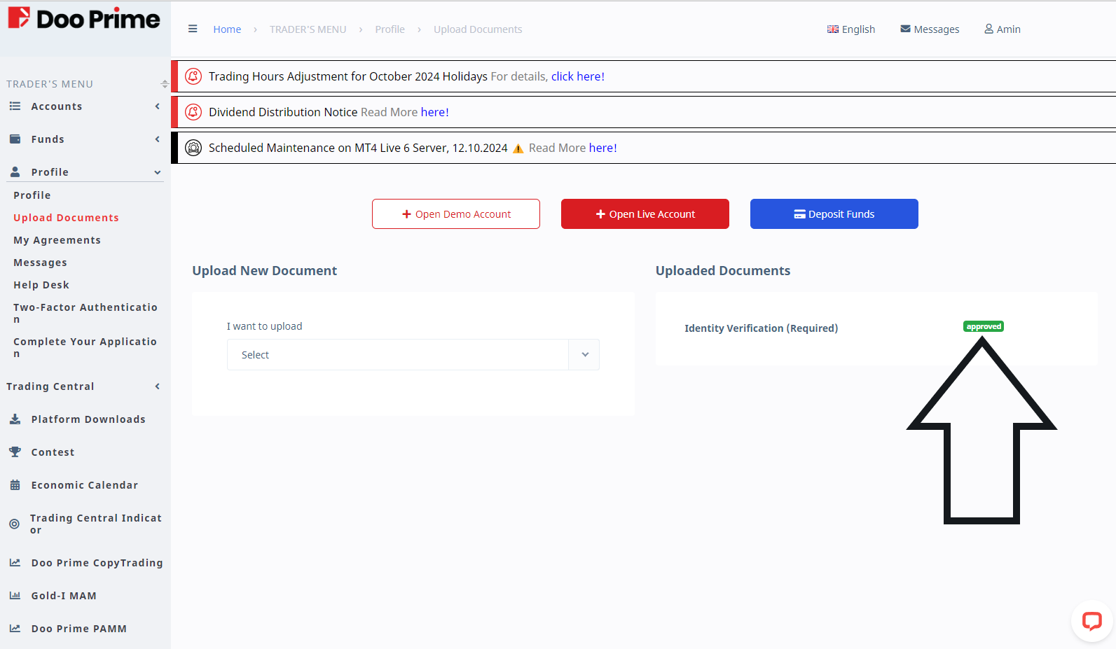Click the Accounts list icon in sidebar

15,106
